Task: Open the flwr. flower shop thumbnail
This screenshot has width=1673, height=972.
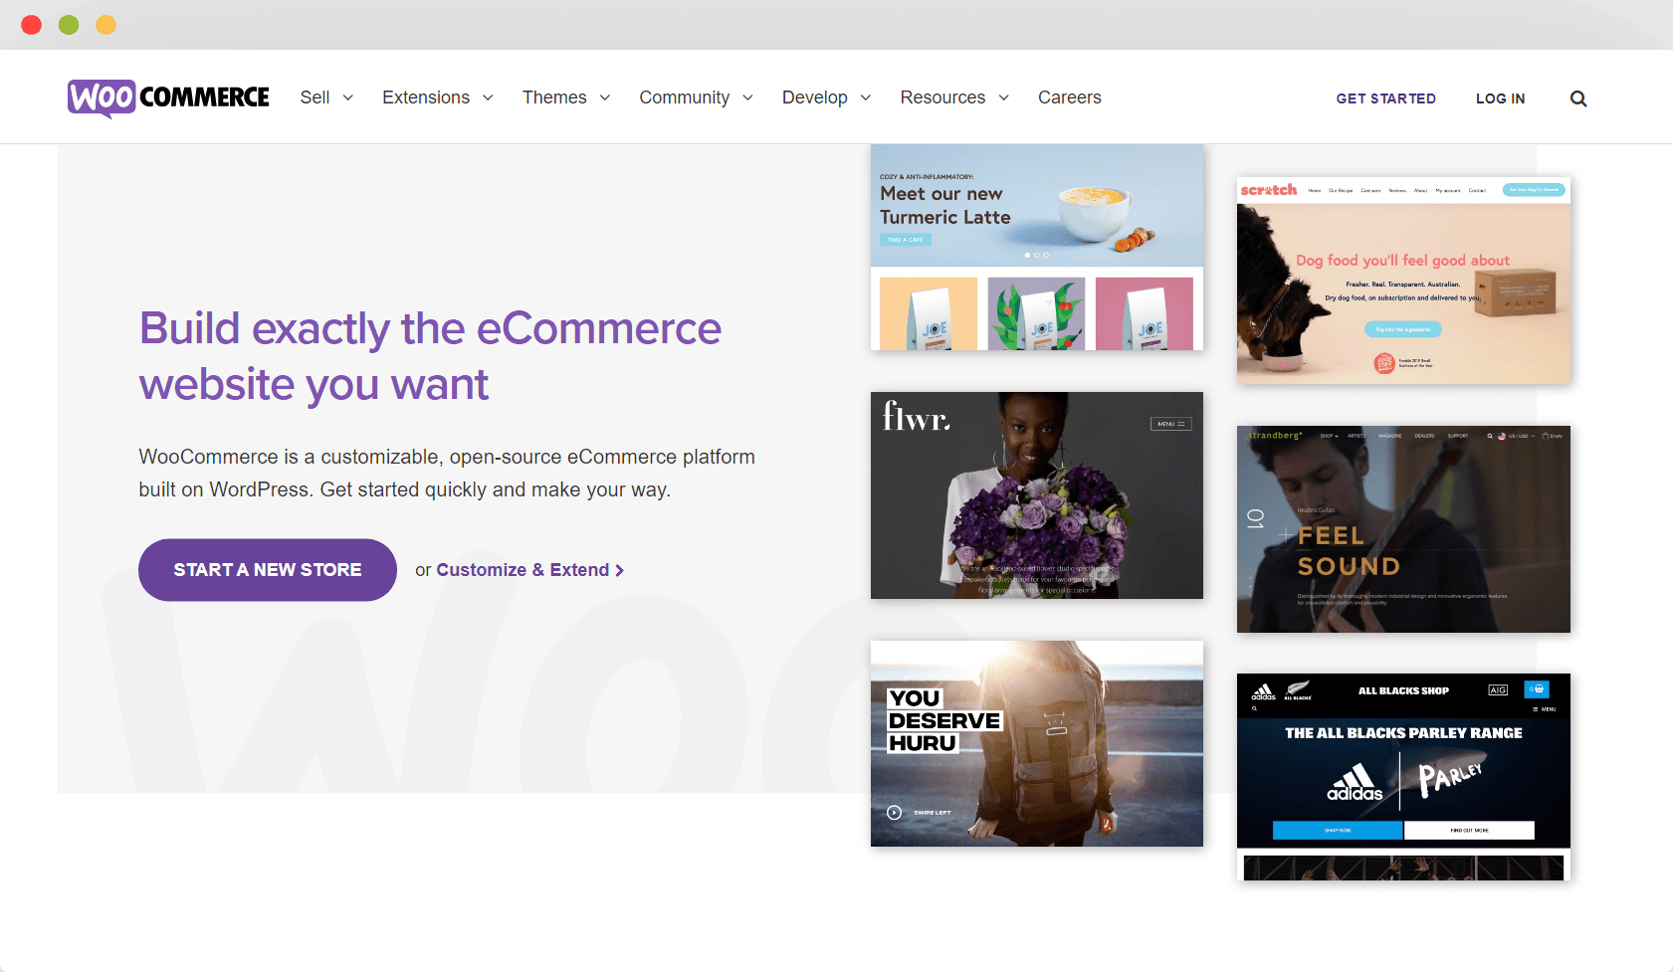Action: coord(1037,495)
